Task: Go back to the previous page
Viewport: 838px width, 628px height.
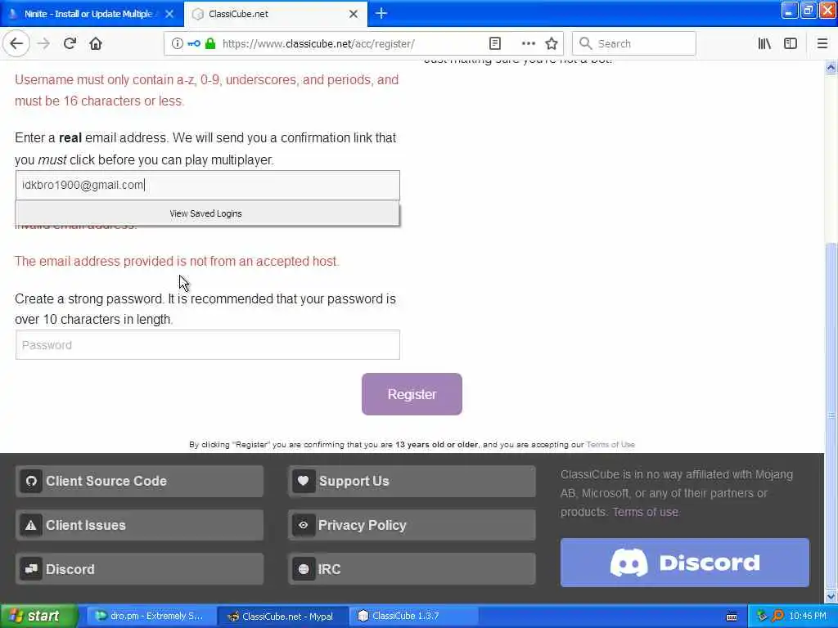Action: pos(16,43)
